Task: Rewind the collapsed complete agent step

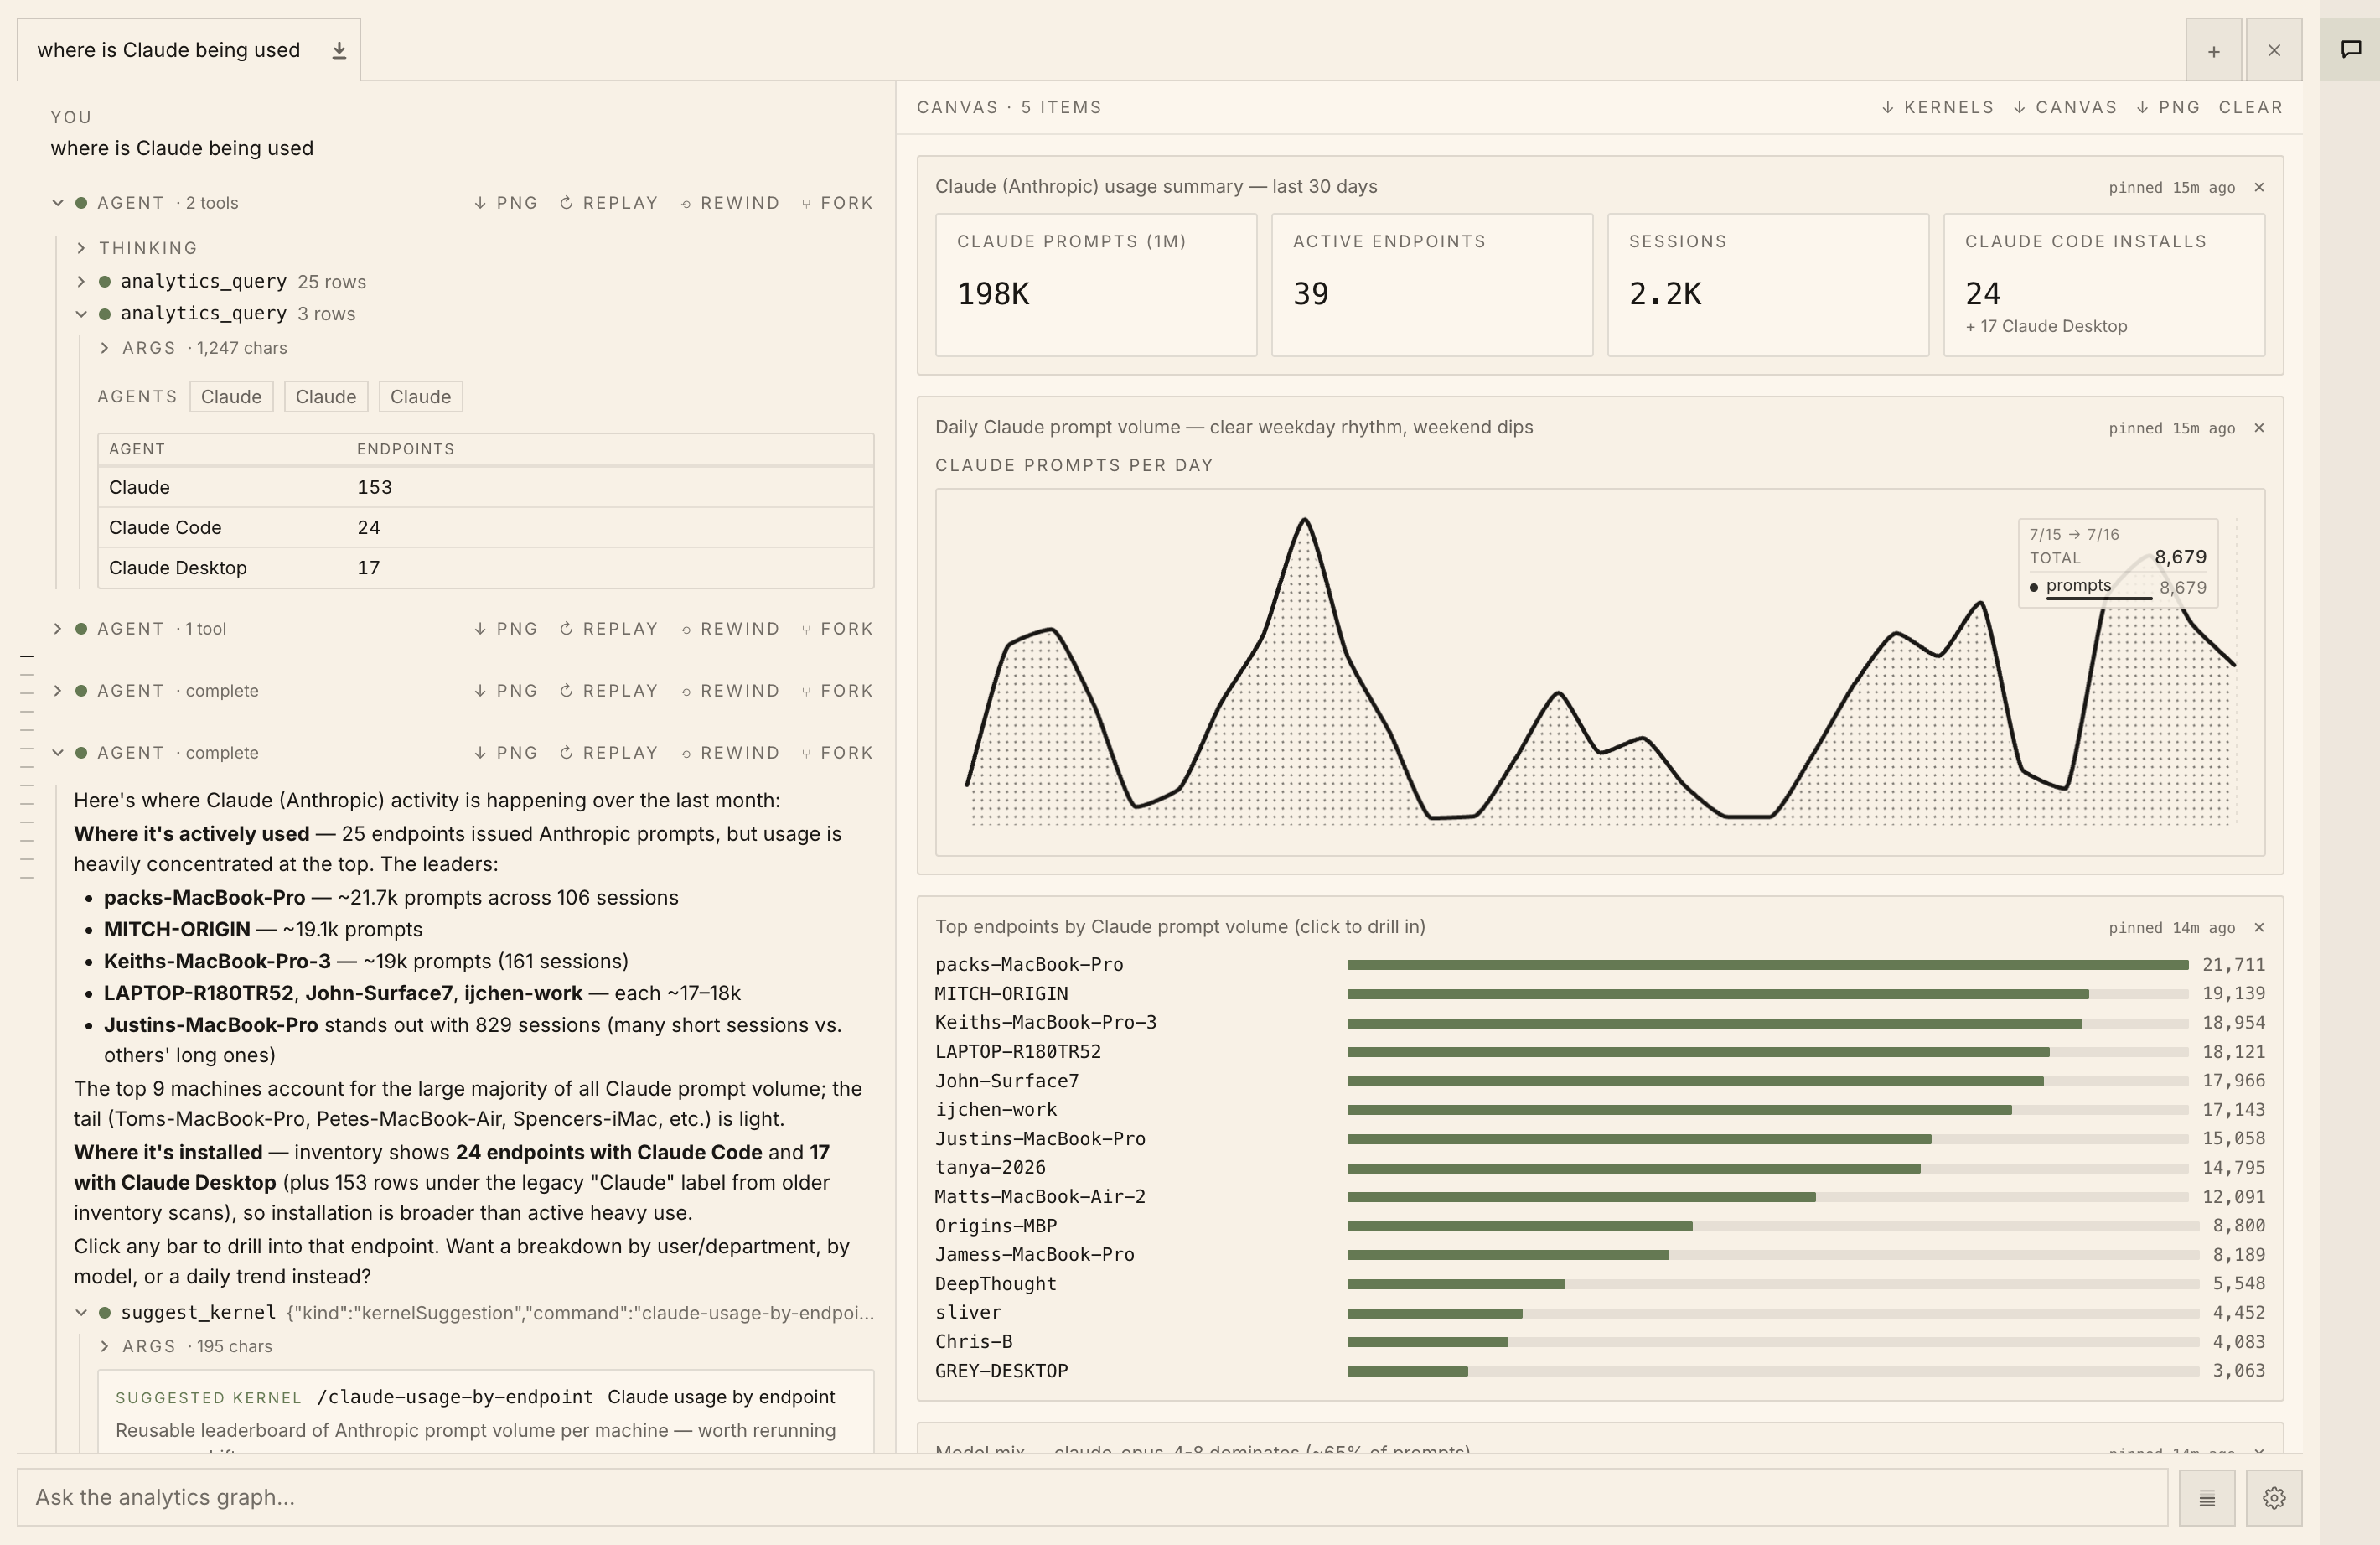Action: click(730, 691)
